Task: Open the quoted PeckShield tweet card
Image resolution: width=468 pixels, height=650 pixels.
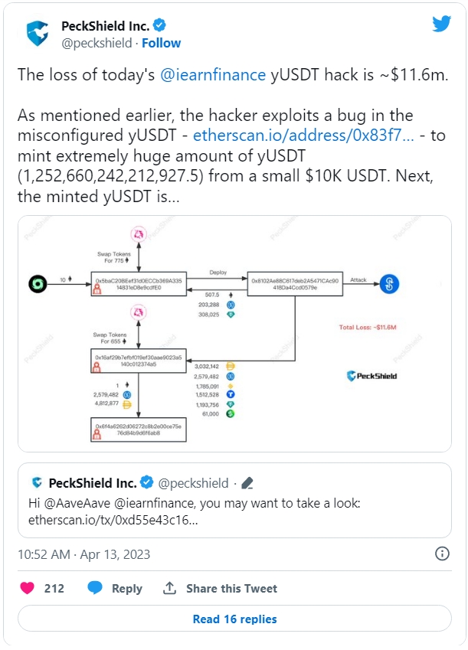Action: tap(234, 501)
